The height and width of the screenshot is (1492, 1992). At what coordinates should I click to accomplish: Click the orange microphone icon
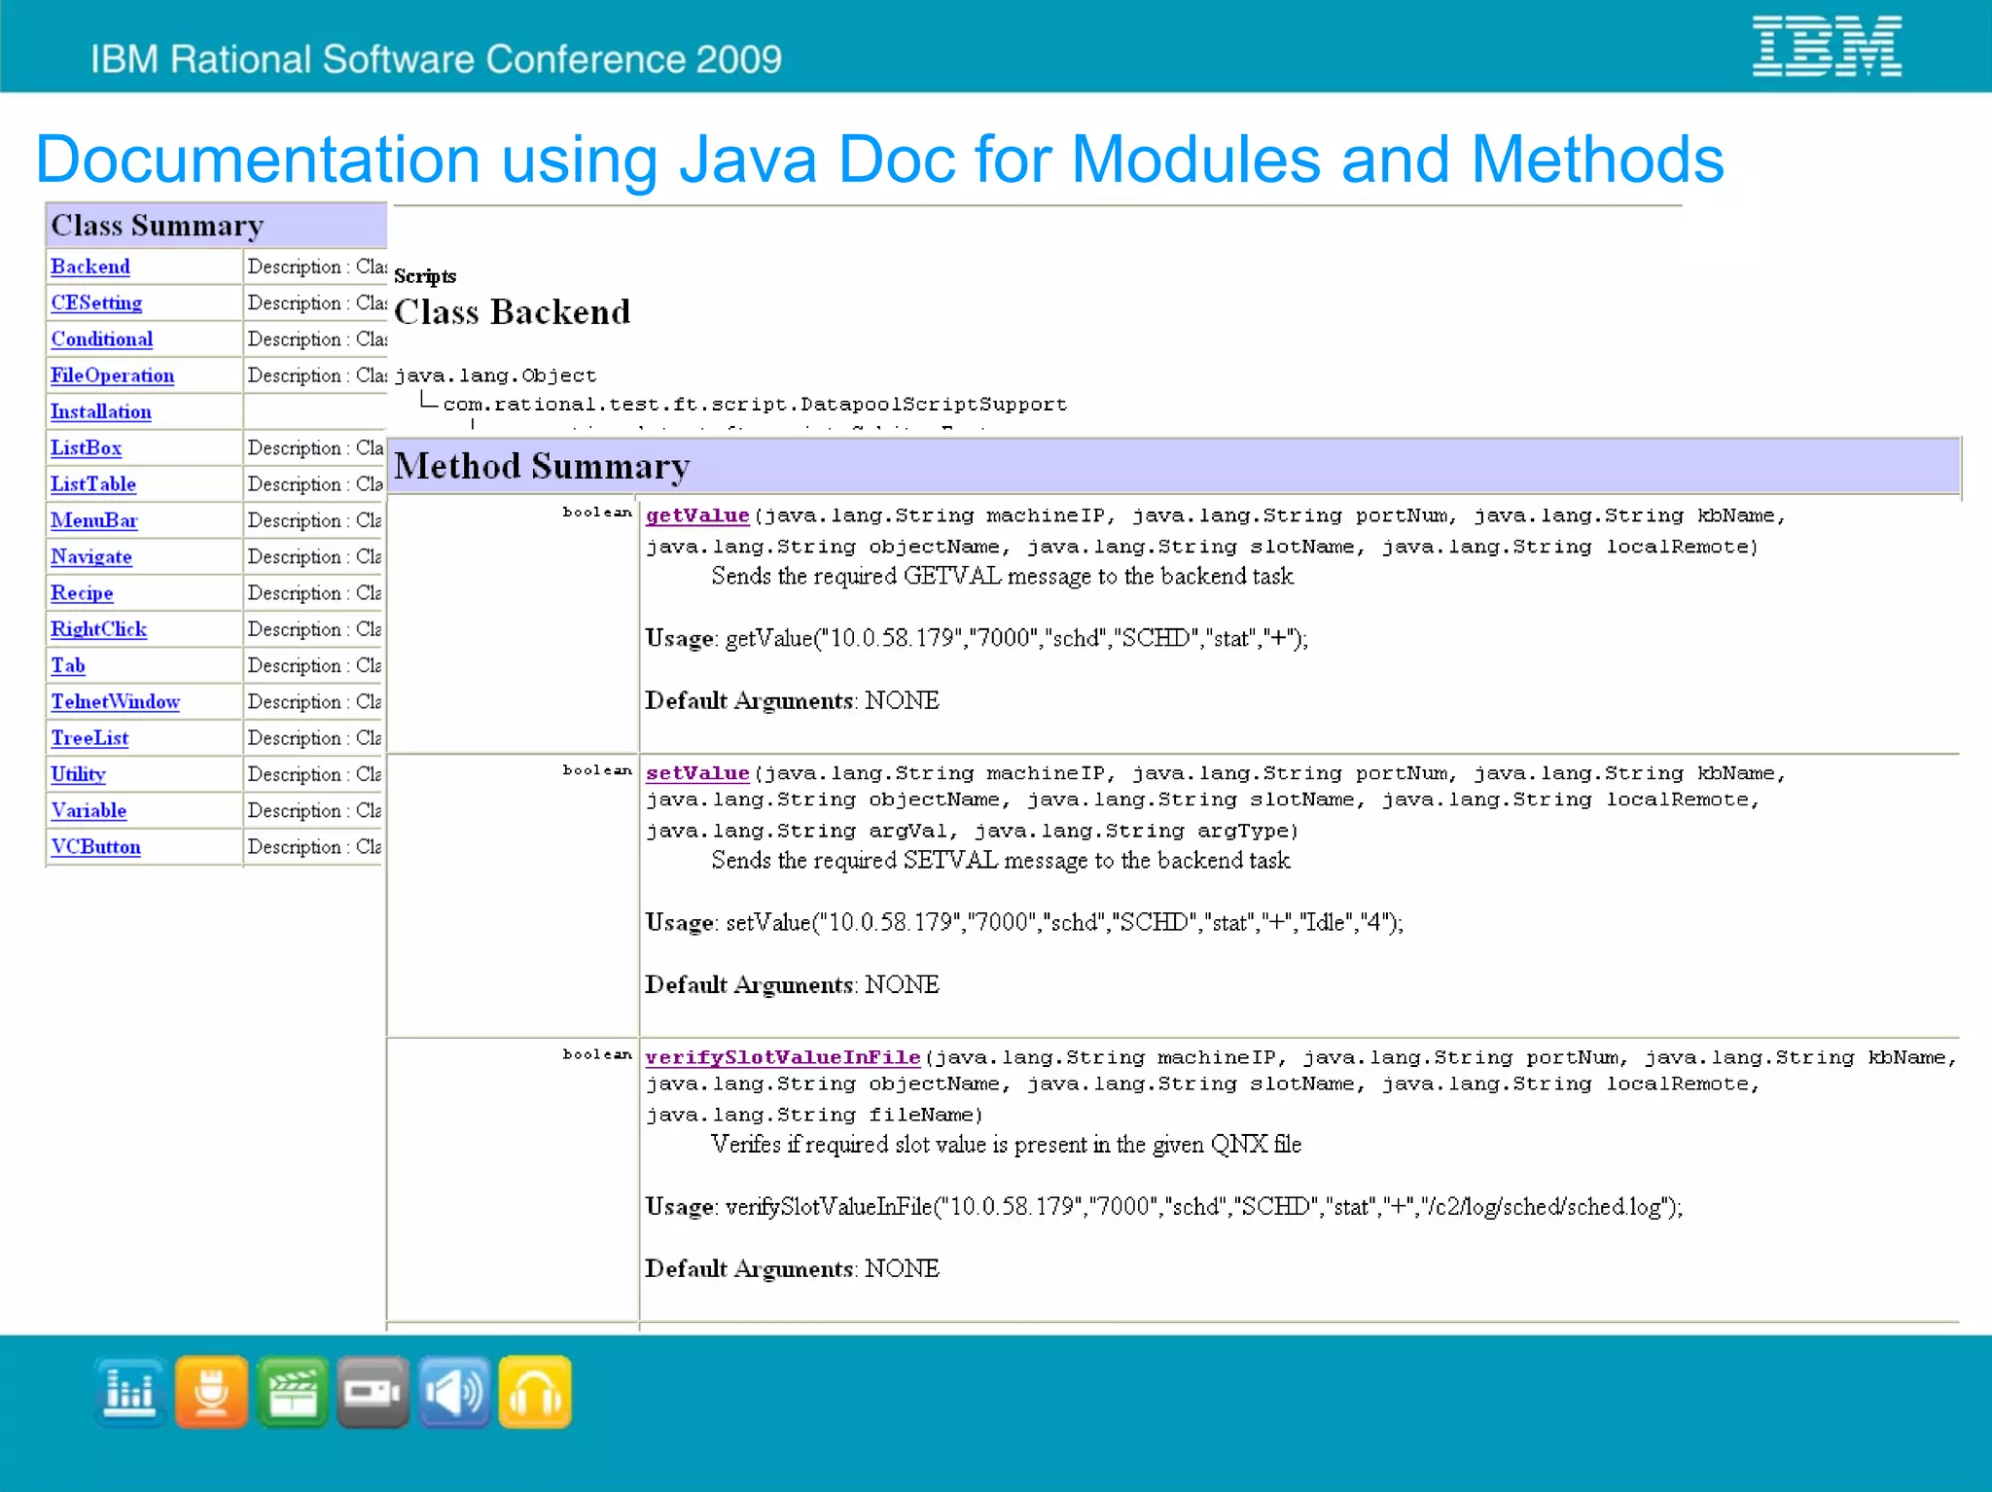tap(212, 1392)
